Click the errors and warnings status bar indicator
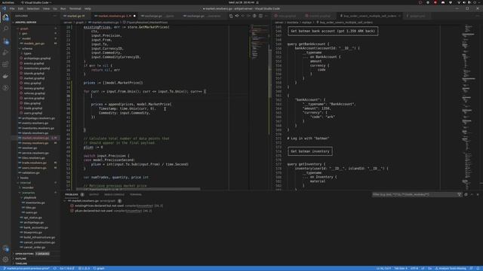483x271 pixels. 84,269
